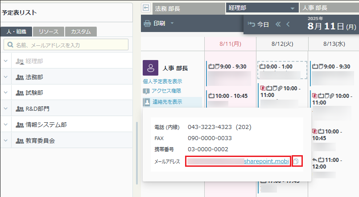Screen dimensions: 359x197
Task: Click the printer icon in the toolbar
Action: coord(147,24)
